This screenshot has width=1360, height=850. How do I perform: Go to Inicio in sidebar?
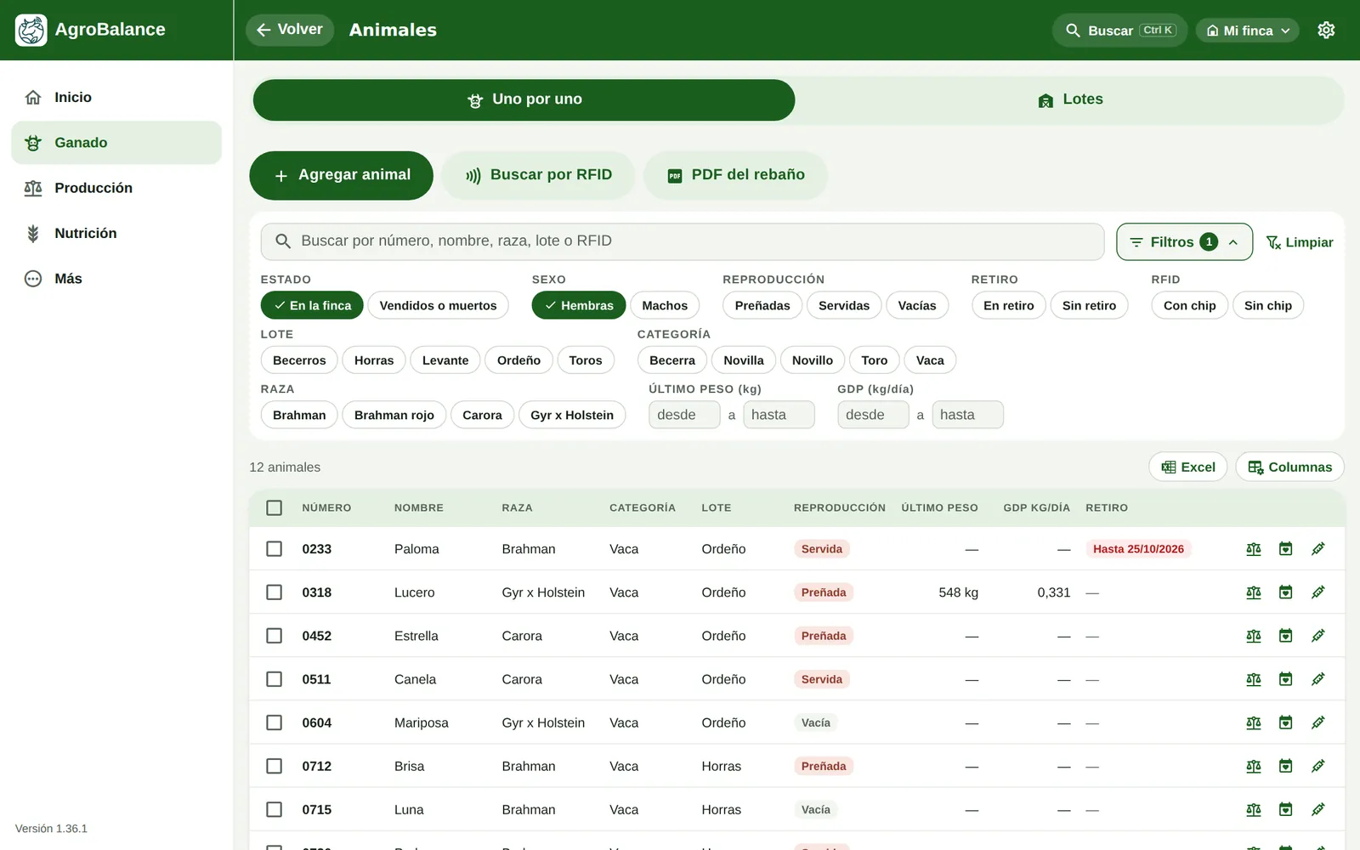pos(116,97)
